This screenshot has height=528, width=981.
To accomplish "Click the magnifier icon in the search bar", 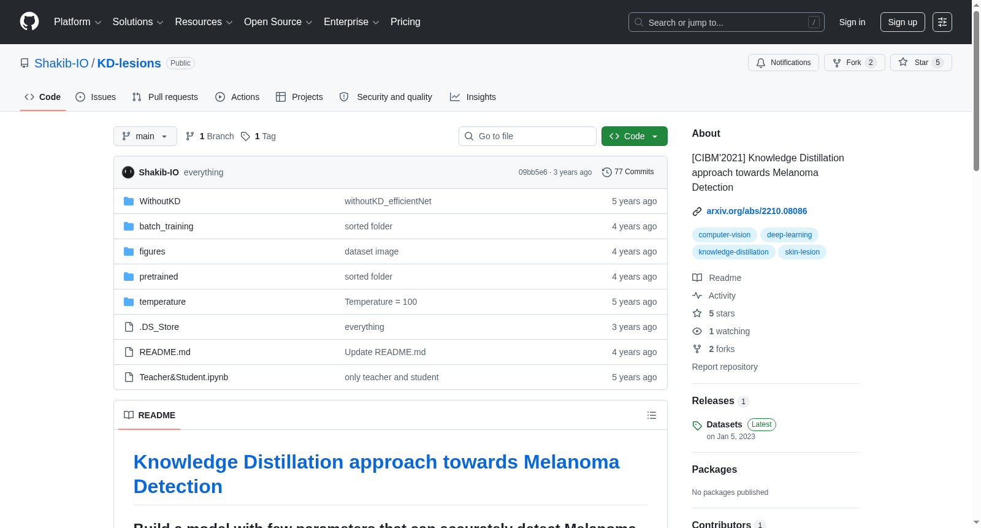I will (x=639, y=22).
